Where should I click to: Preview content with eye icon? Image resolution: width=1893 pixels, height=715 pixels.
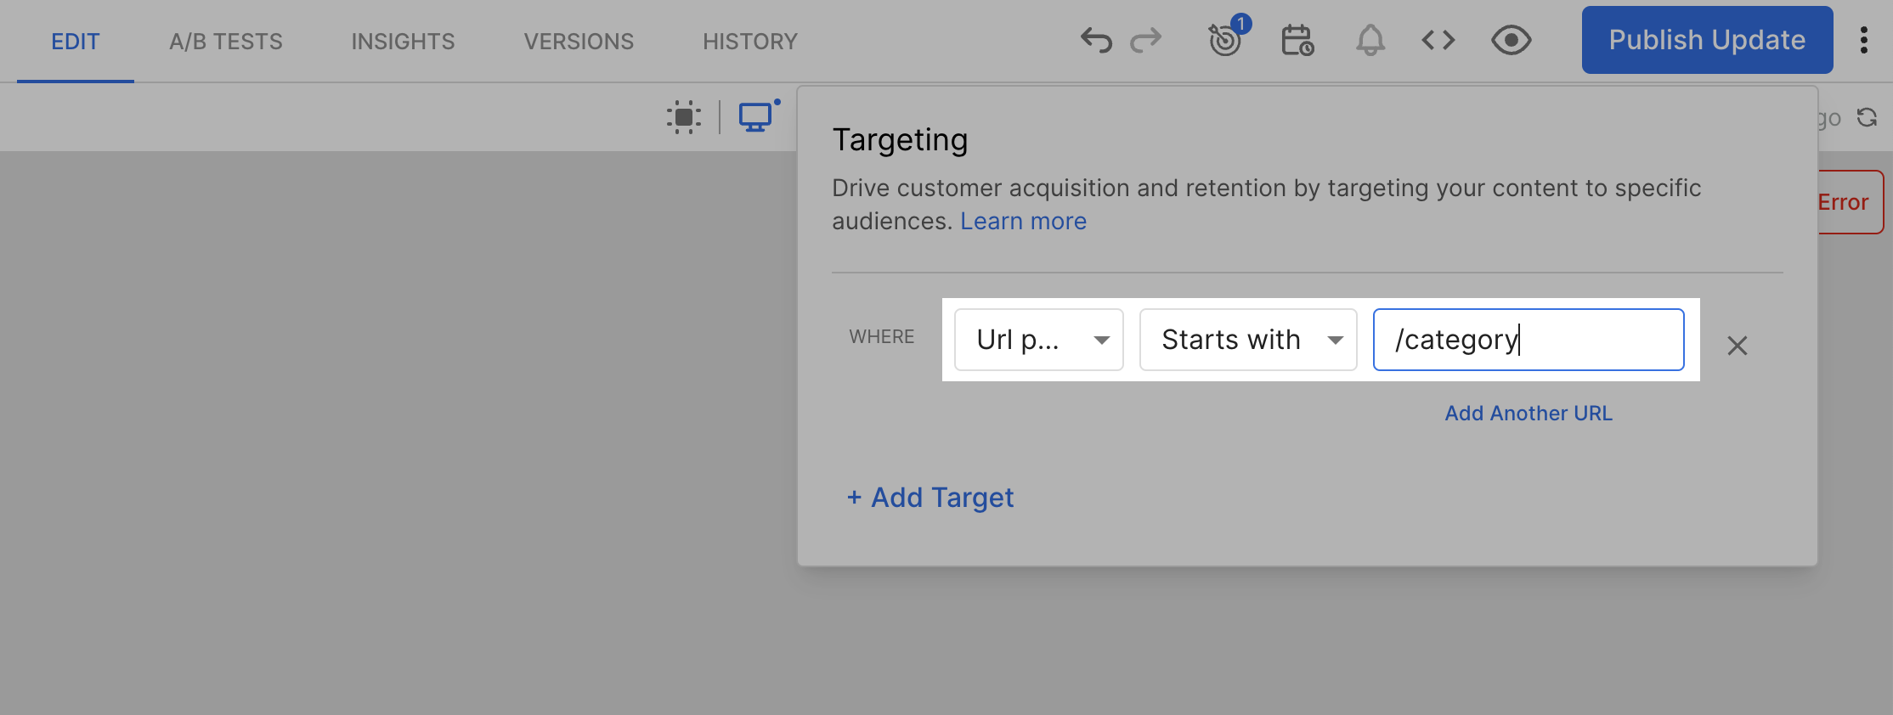tap(1512, 40)
